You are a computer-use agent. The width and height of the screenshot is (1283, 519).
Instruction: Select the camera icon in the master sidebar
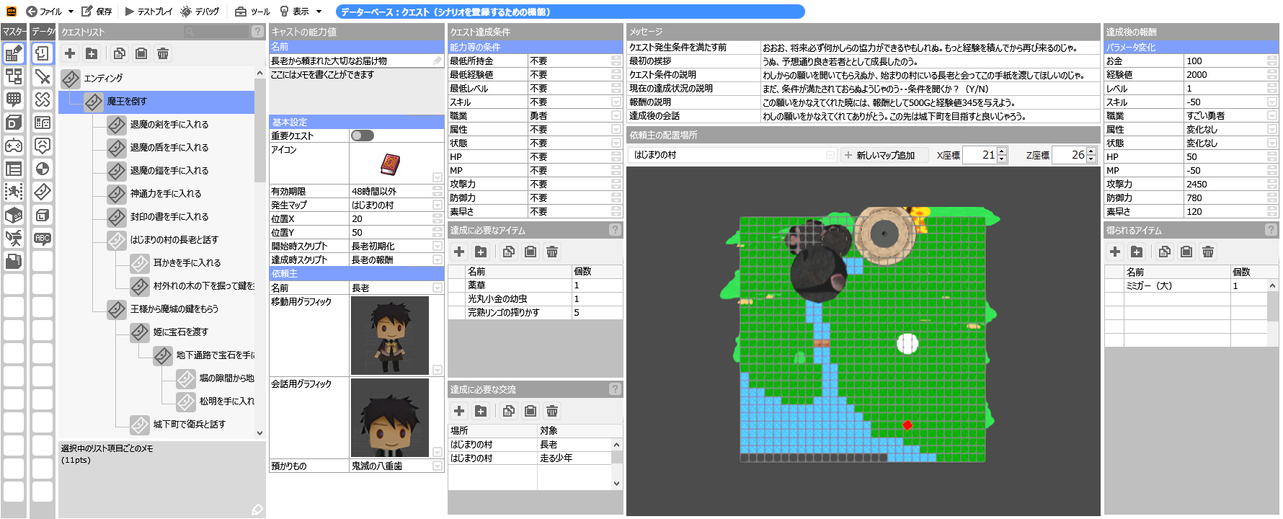coord(14,238)
